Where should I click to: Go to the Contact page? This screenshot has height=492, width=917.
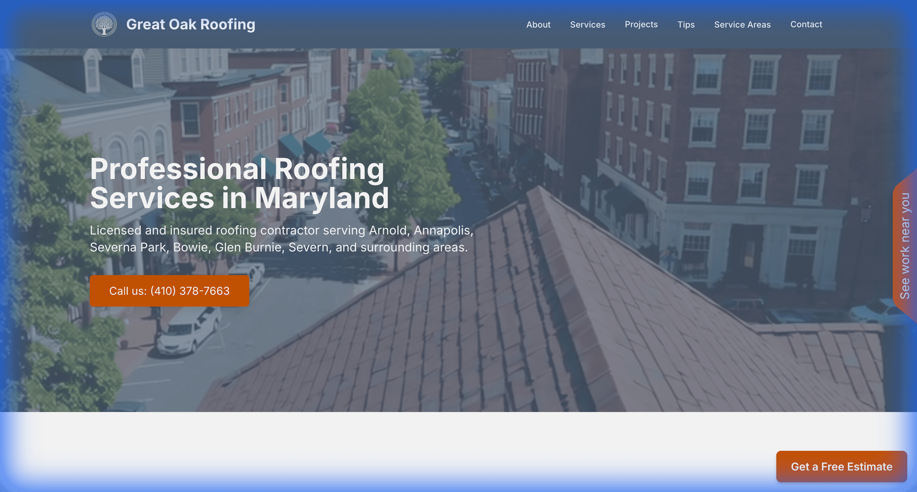(806, 24)
